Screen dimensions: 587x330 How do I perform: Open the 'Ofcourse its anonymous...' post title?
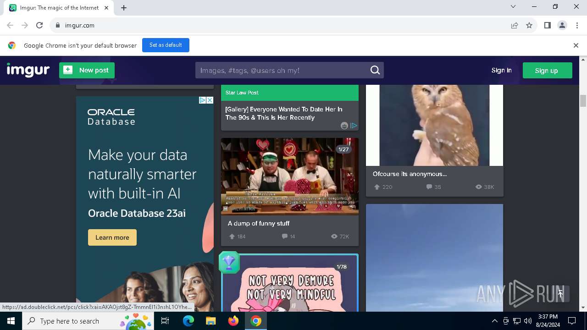410,174
